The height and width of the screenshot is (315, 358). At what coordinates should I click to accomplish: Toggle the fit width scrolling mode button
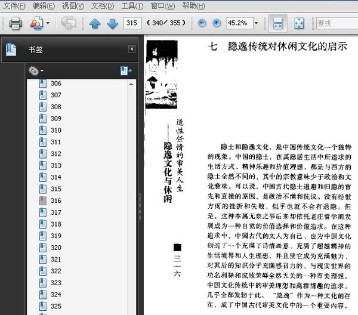(277, 24)
